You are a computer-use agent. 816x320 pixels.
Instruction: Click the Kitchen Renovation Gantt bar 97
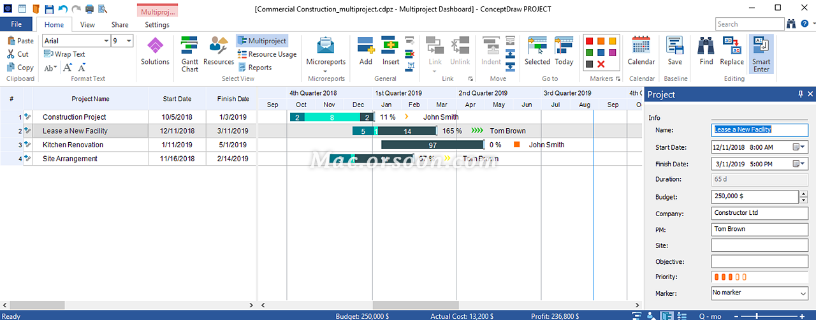(x=432, y=145)
